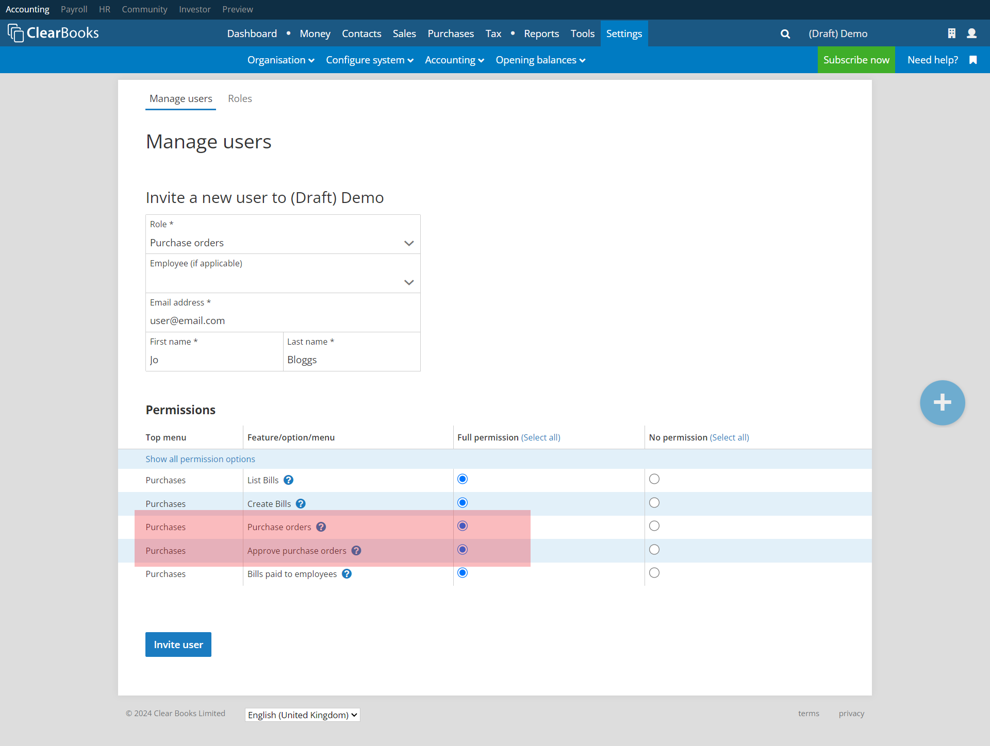
Task: Select Full permission for Create Bills
Action: point(463,503)
